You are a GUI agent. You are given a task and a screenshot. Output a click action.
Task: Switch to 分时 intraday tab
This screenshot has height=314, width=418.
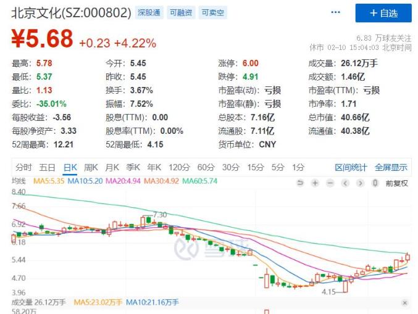point(23,168)
